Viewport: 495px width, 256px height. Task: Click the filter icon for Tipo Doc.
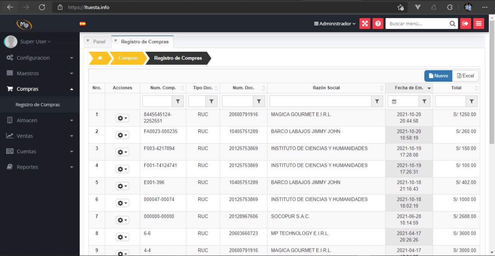(x=212, y=101)
